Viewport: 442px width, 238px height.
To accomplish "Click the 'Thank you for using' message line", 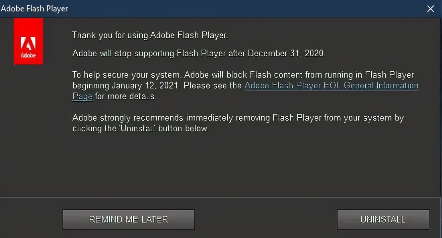I will [x=150, y=35].
